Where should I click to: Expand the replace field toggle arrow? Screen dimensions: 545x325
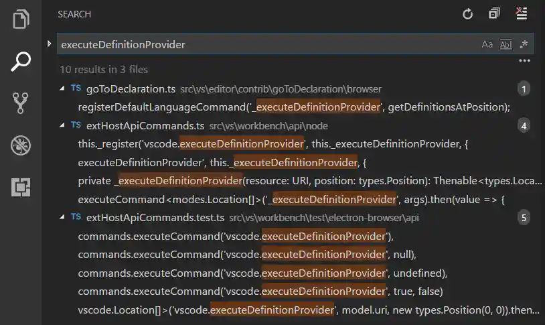point(49,44)
